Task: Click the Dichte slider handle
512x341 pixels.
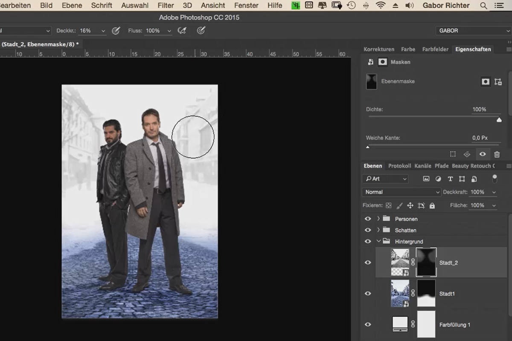Action: (499, 120)
